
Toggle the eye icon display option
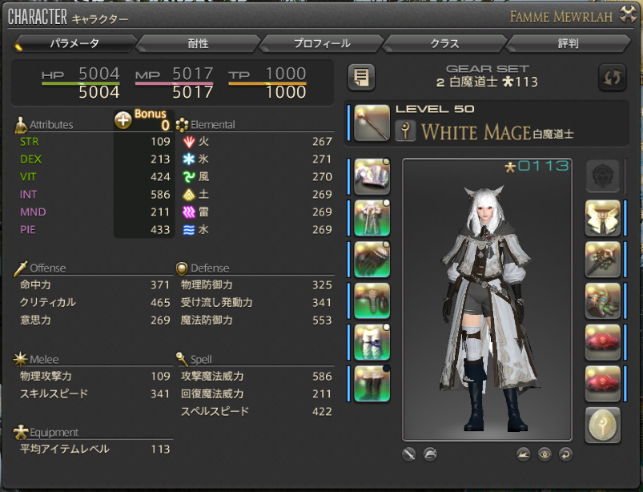(x=545, y=454)
